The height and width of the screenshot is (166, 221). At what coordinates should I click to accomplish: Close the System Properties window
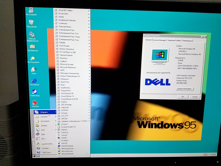[205, 37]
